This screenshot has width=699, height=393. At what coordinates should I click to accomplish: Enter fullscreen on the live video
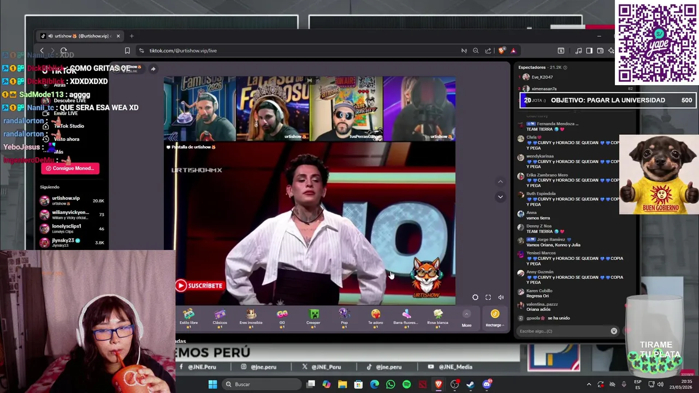[488, 297]
